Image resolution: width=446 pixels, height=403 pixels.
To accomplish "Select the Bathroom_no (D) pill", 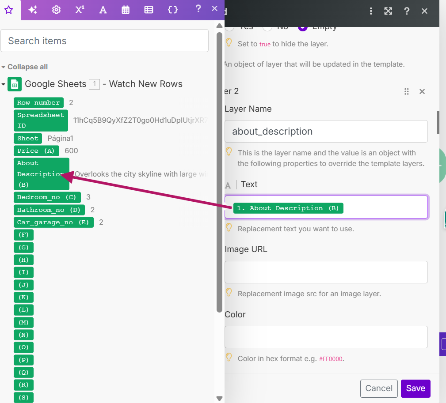I will 49,210.
